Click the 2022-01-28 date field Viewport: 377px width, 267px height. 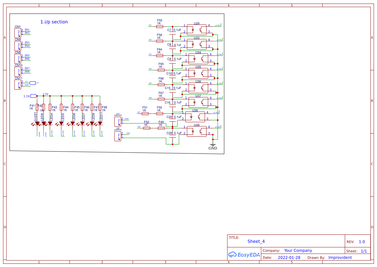(289, 258)
